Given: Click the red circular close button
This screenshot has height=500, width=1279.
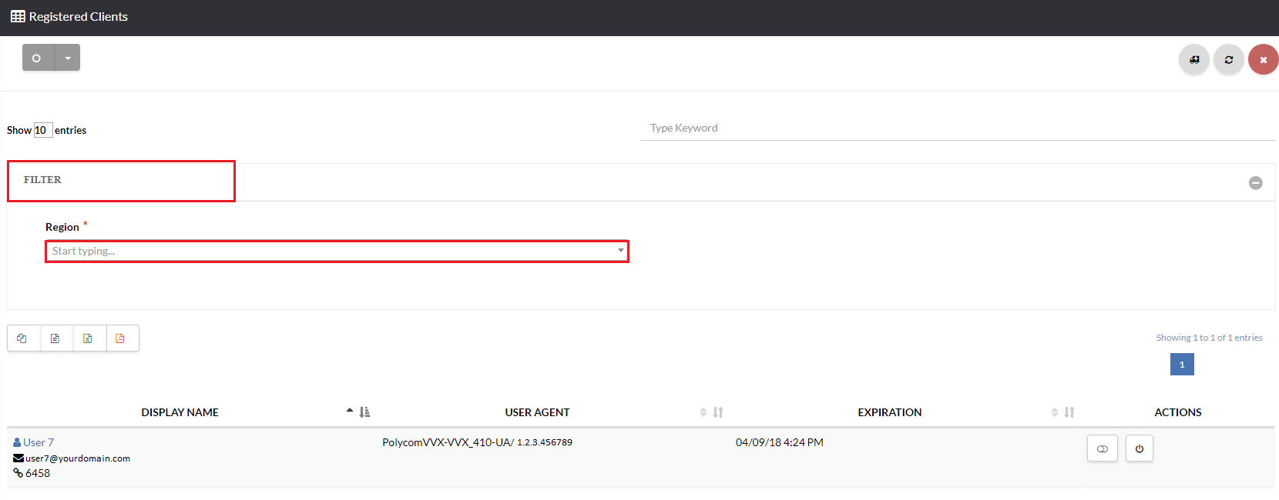Looking at the screenshot, I should pos(1263,60).
